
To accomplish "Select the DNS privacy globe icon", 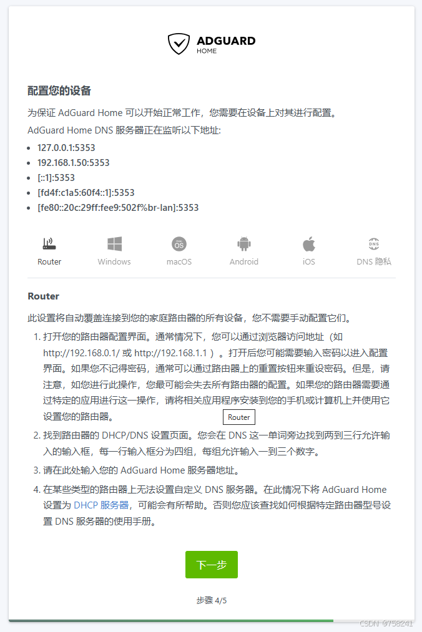I will click(374, 244).
